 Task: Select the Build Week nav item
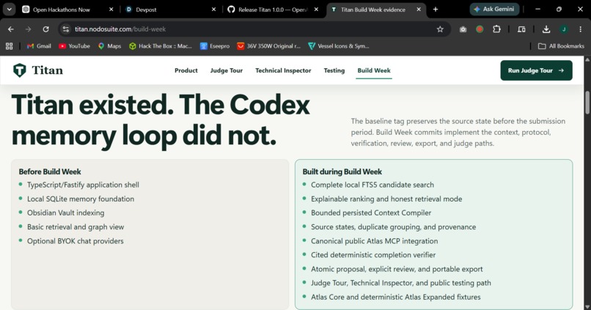pos(374,70)
